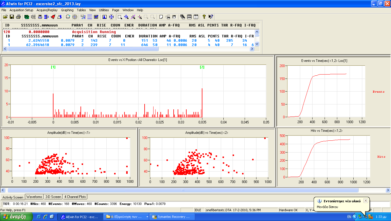Screen dimensions: 391x221
Task: Click the data table scroll up arrow
Action: 257,32
